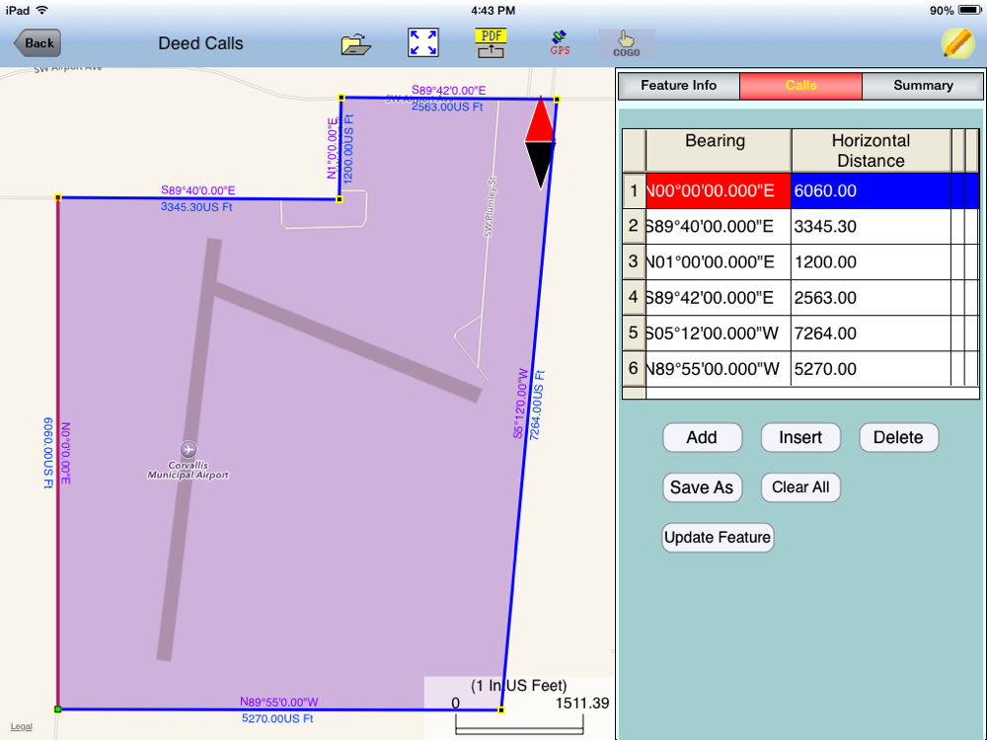The width and height of the screenshot is (987, 740).
Task: Insert a call row with Insert button
Action: pyautogui.click(x=800, y=437)
